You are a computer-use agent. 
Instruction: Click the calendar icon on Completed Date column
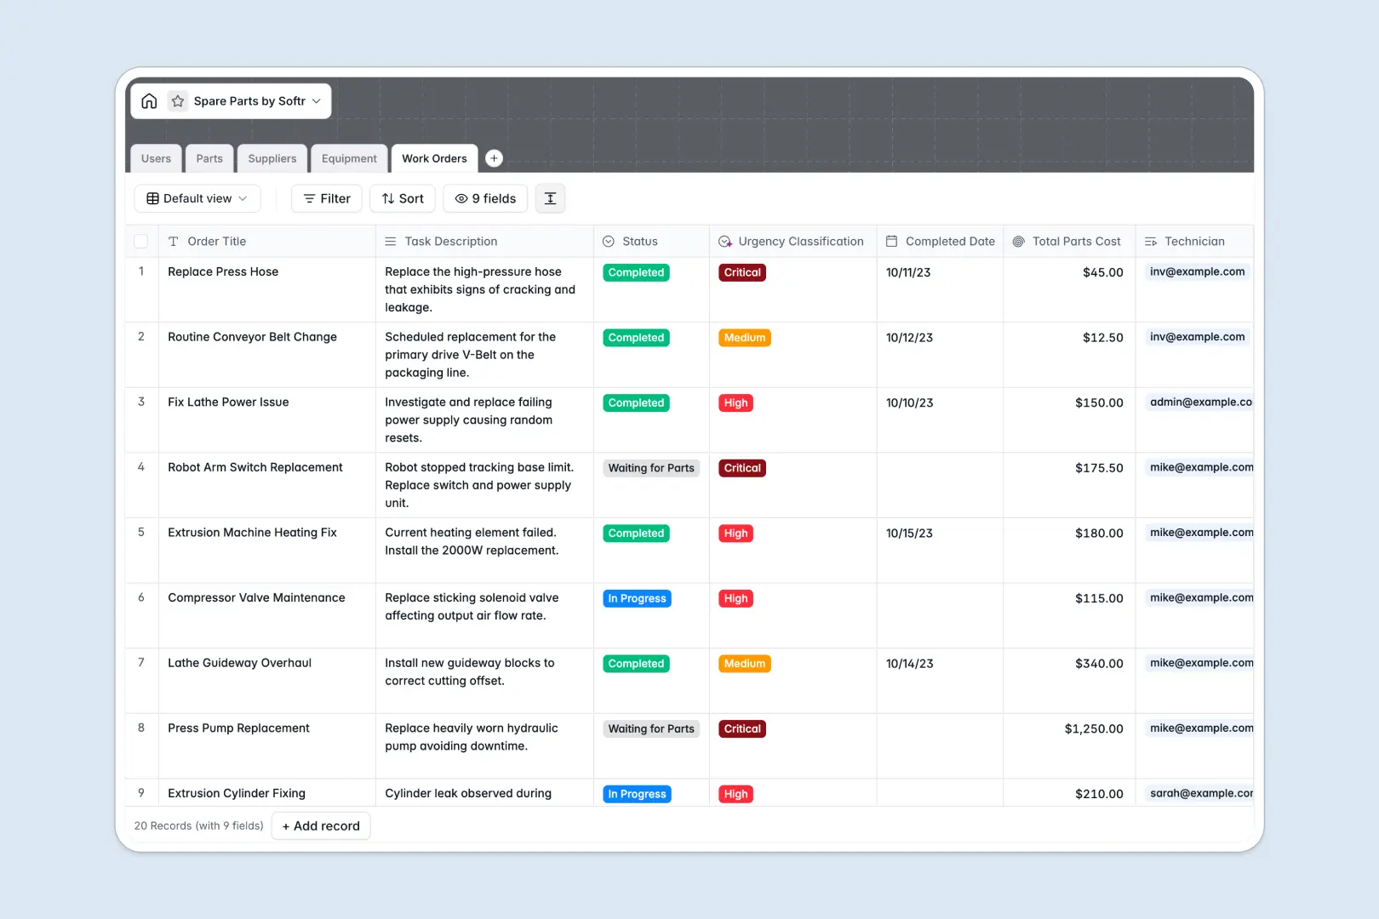[x=890, y=241]
